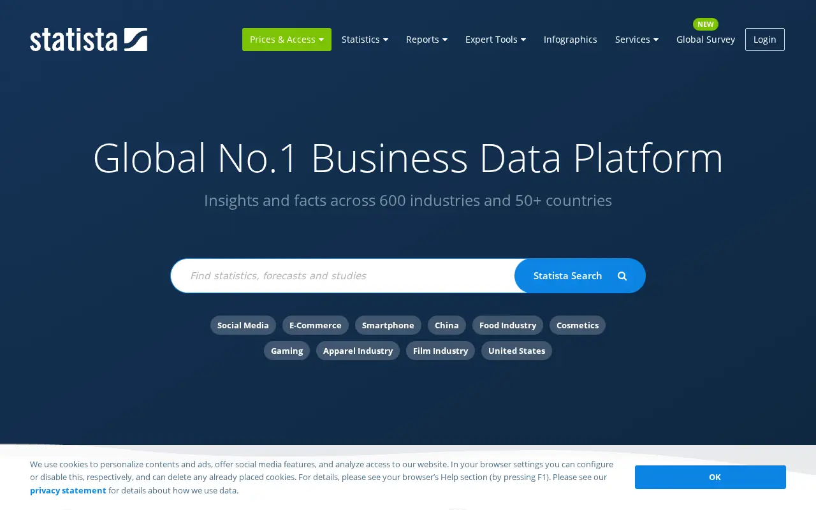
Task: Expand the Statistics menu
Action: tap(365, 40)
